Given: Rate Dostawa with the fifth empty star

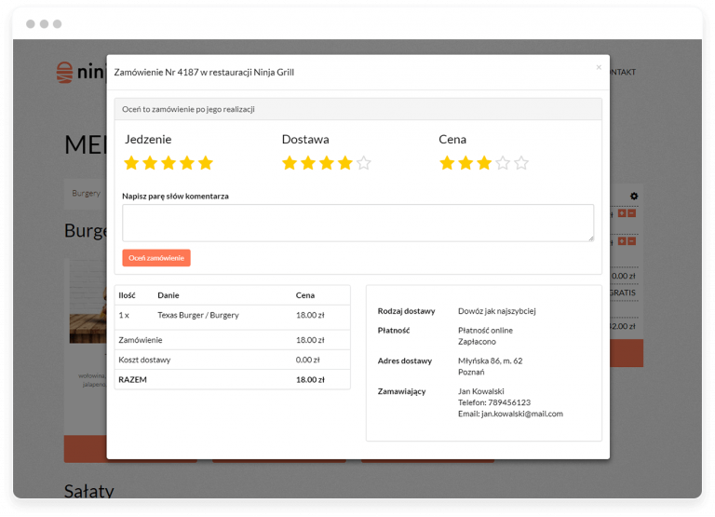Looking at the screenshot, I should click(x=363, y=163).
